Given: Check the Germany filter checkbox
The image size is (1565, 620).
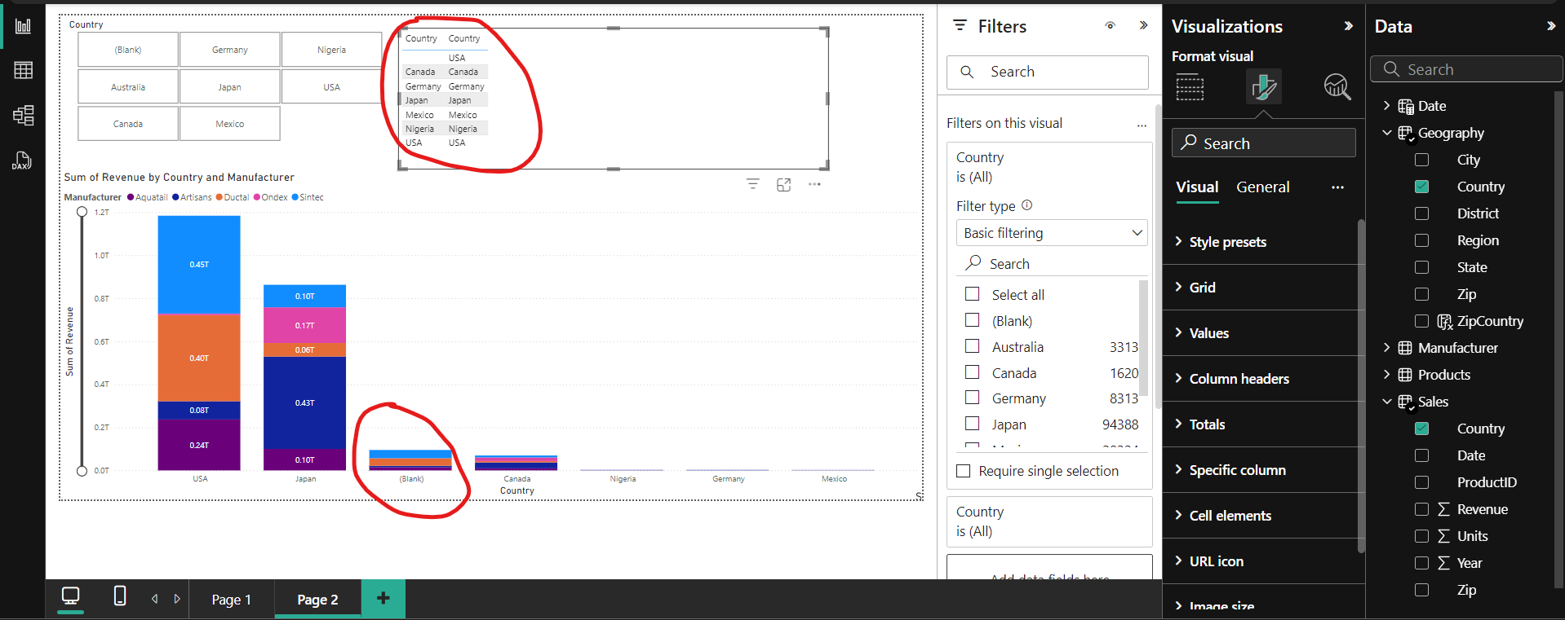Looking at the screenshot, I should (972, 398).
